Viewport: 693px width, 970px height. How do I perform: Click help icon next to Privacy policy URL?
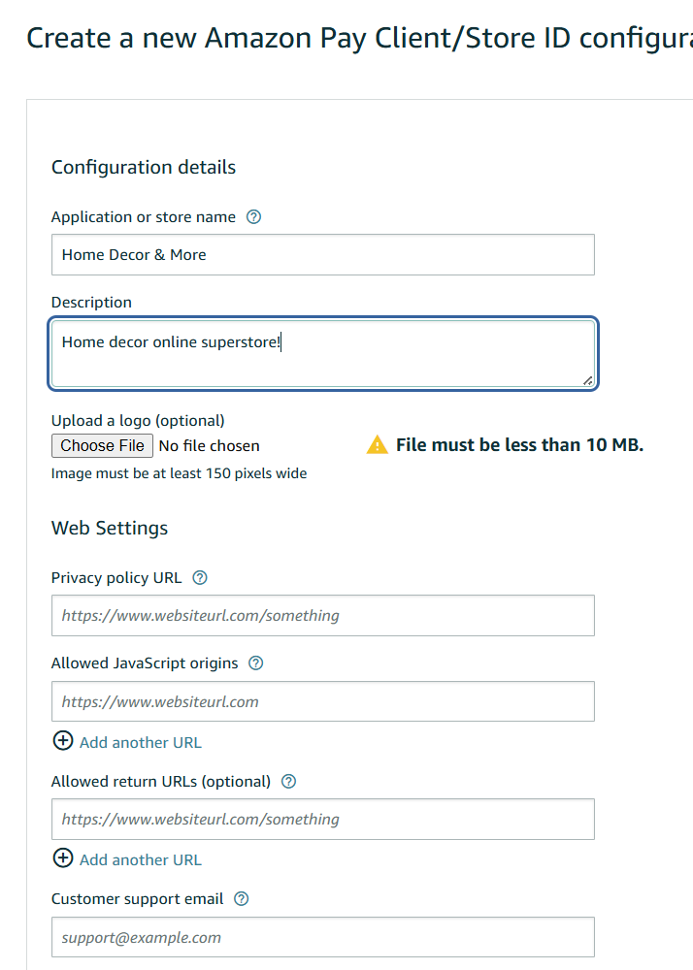click(200, 578)
